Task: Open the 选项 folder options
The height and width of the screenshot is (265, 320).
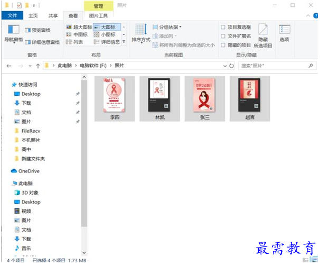Action: (x=284, y=33)
